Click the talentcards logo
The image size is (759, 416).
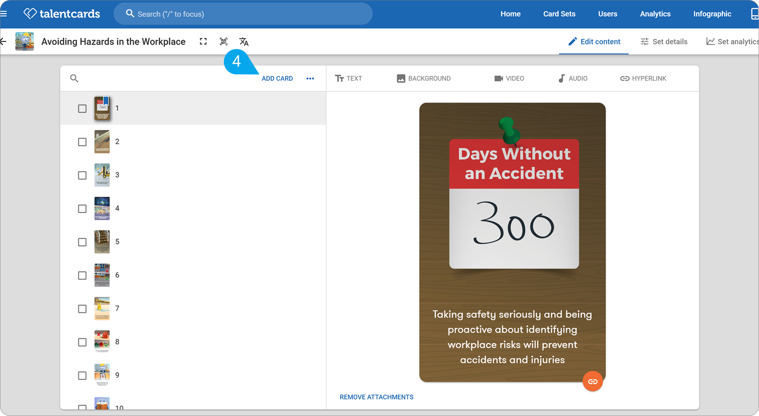pos(62,14)
